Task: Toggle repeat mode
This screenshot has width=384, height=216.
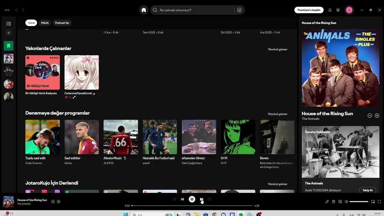Action: click(210, 199)
